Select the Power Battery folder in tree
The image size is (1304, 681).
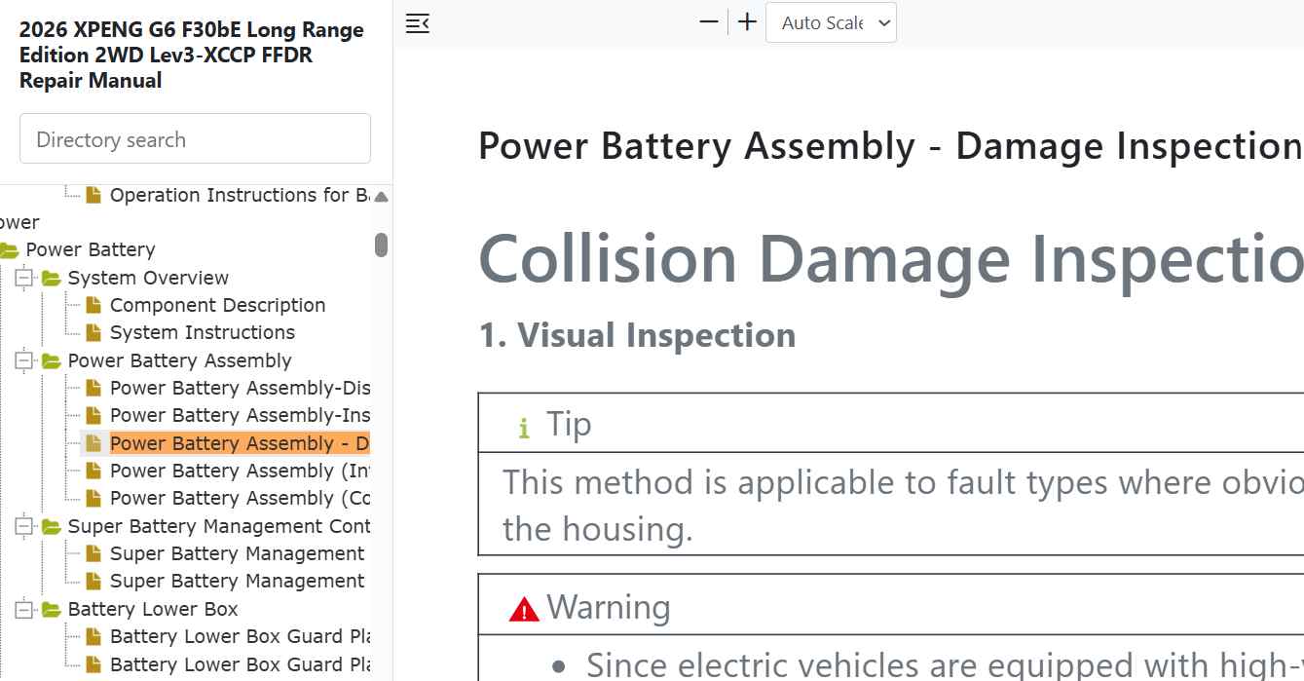[x=91, y=249]
